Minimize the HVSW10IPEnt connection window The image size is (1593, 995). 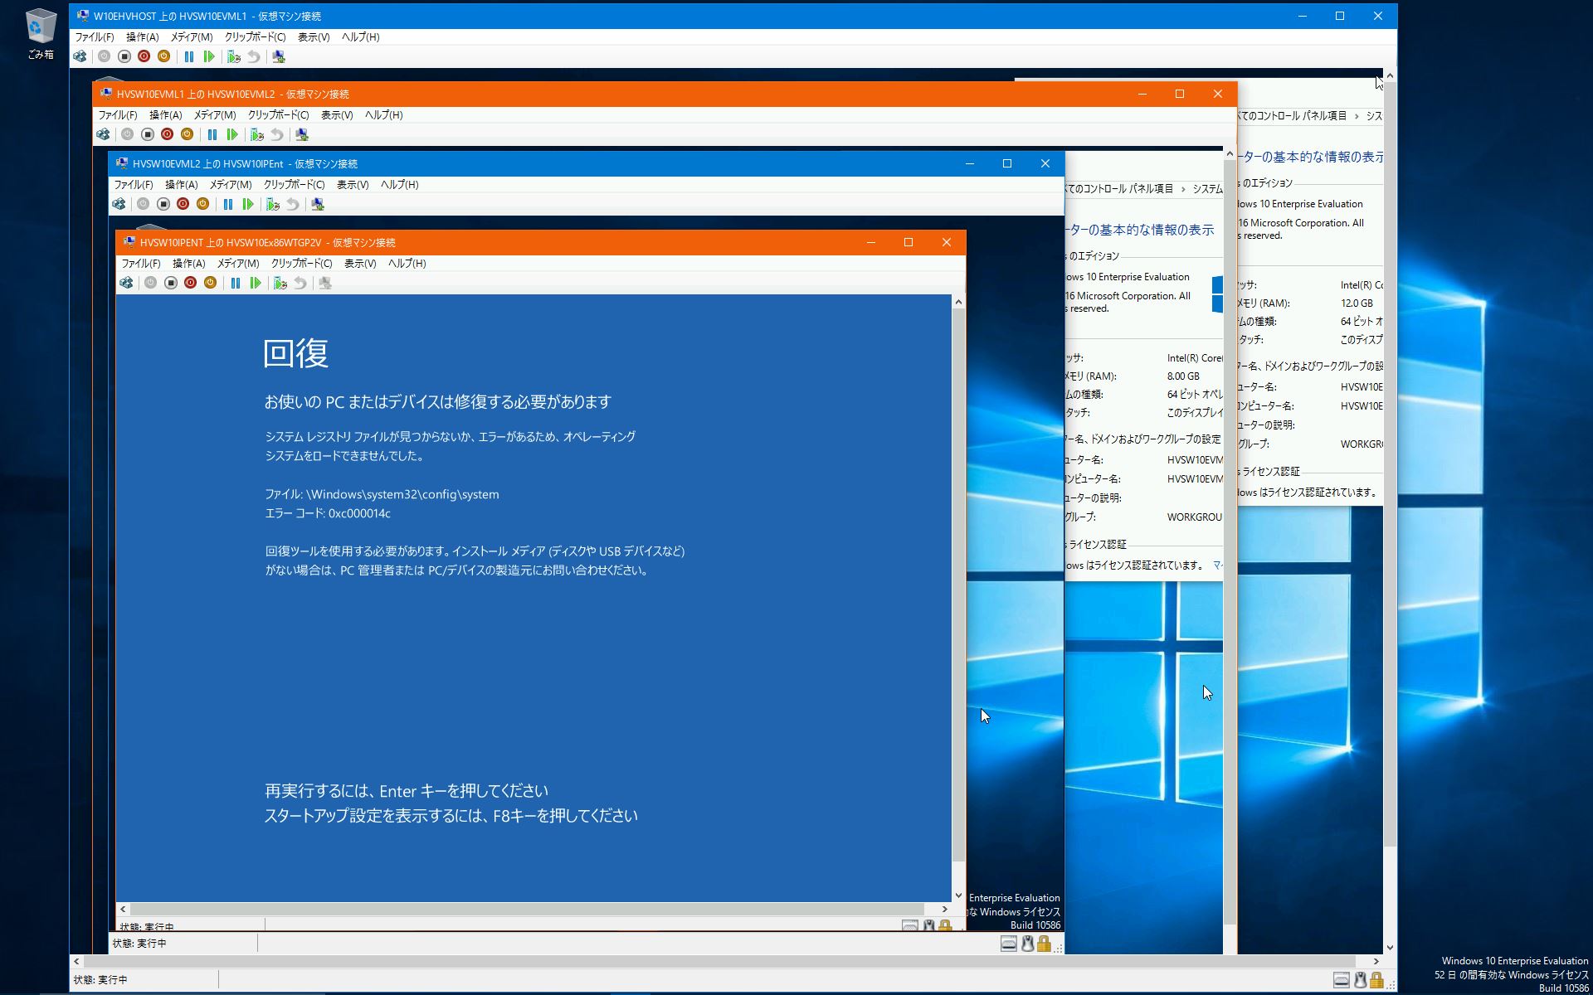coord(969,163)
